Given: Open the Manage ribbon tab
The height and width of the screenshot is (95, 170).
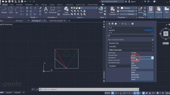Looking at the screenshot, I should (x=44, y=5).
